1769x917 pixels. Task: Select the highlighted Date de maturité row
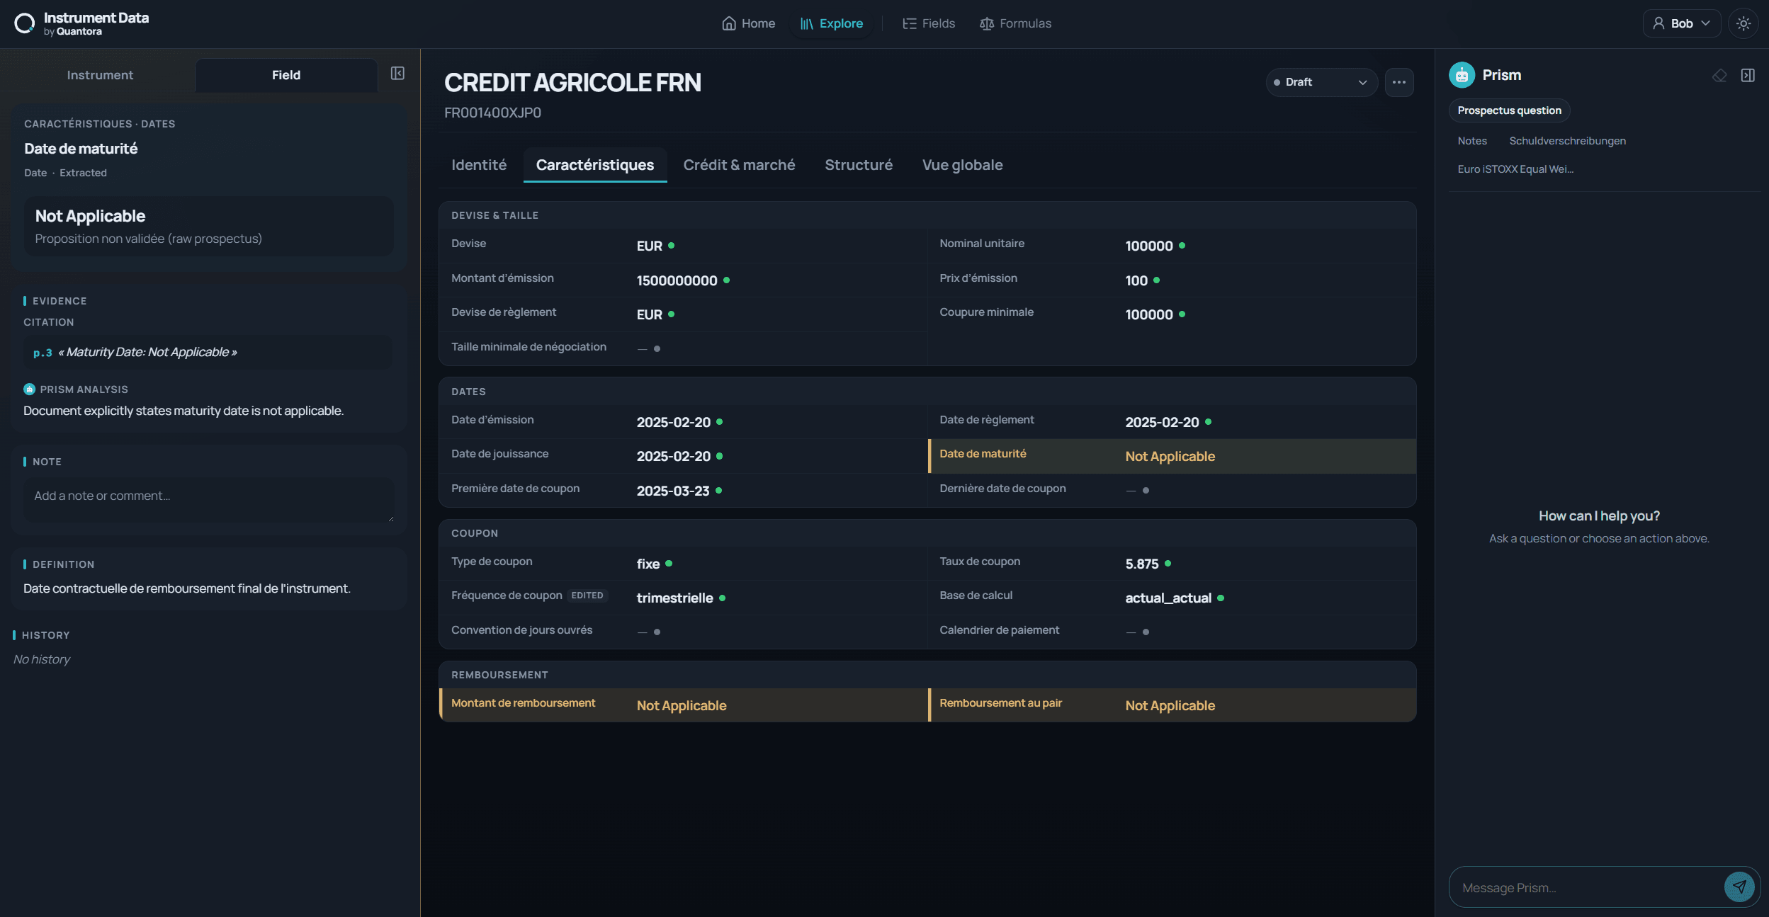[x=1172, y=456]
